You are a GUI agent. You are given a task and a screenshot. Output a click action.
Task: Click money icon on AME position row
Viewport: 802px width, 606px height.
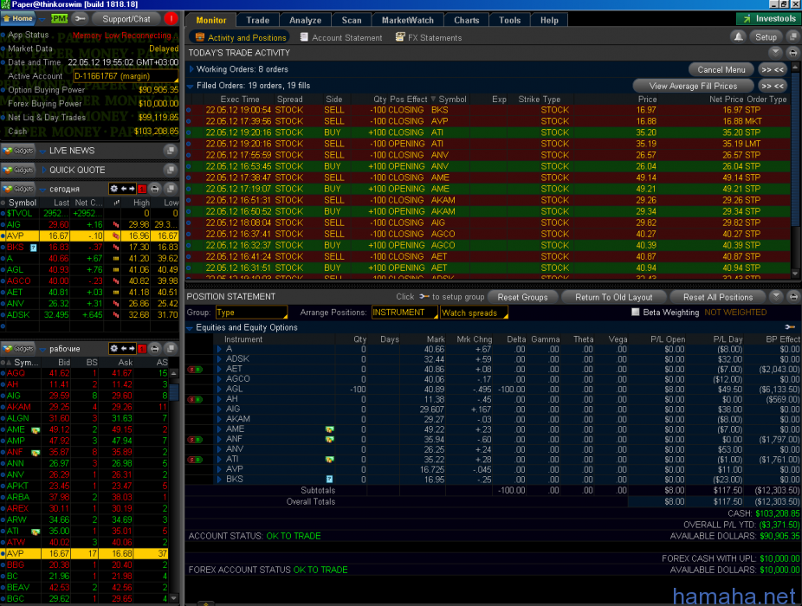(x=330, y=429)
